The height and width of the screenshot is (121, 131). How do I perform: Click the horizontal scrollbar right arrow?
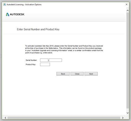point(123,118)
